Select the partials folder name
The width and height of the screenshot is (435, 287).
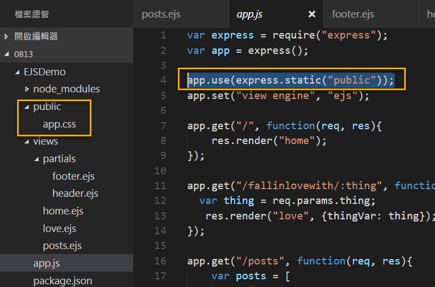click(59, 159)
